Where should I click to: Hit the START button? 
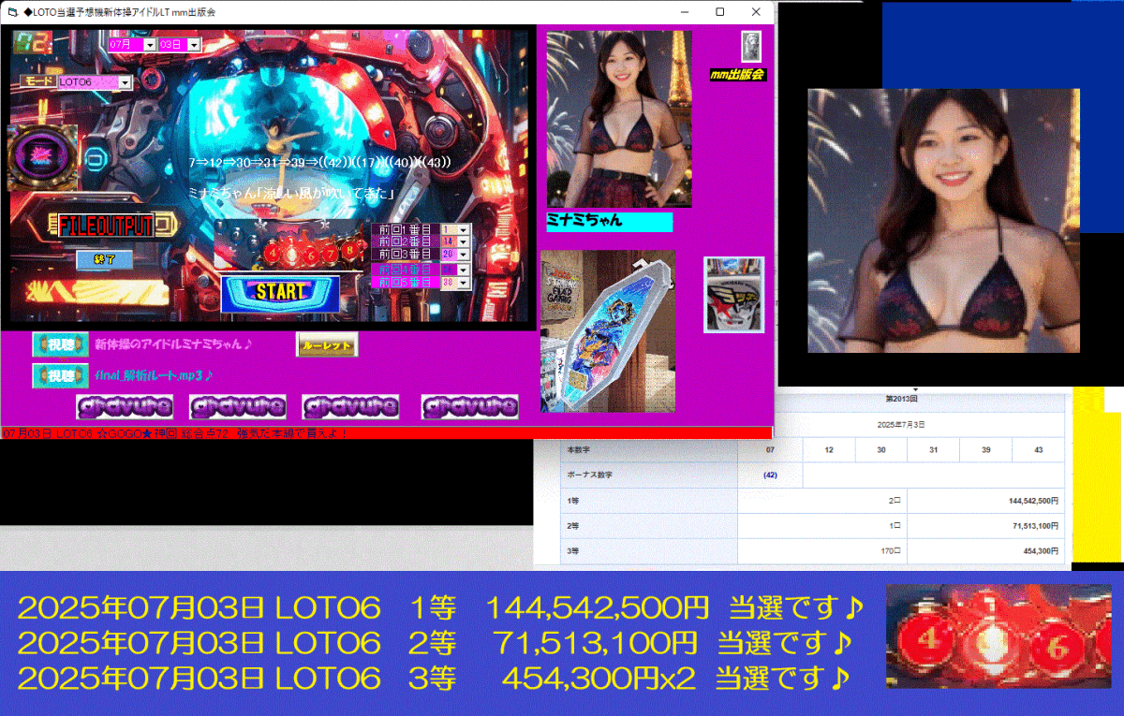[281, 293]
